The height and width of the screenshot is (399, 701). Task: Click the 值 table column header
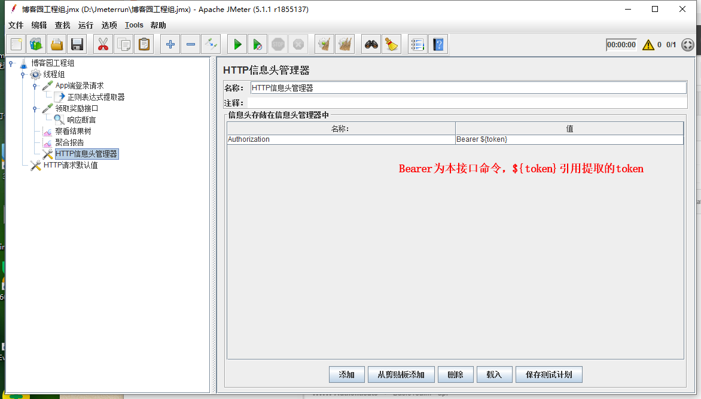pyautogui.click(x=569, y=129)
